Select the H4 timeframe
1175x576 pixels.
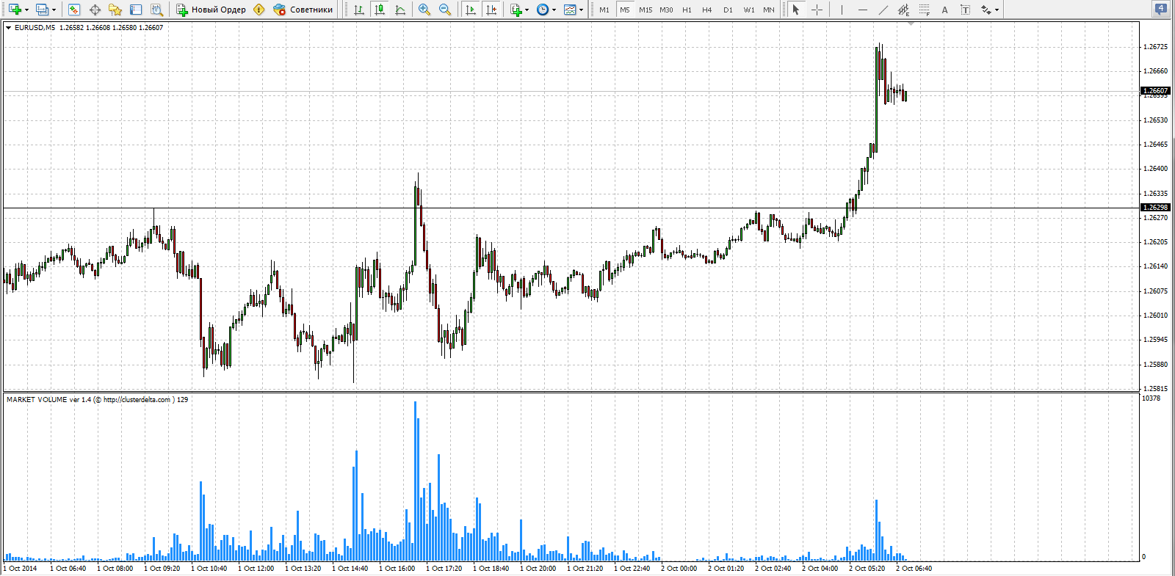[707, 10]
